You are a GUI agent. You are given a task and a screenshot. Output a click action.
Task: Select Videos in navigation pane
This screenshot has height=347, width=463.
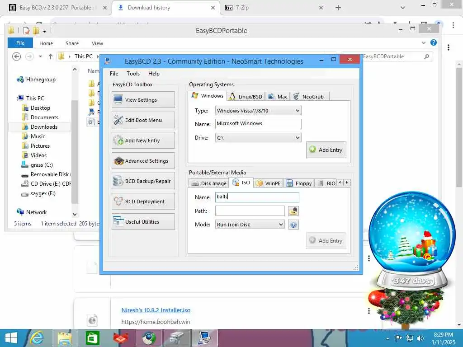click(34, 155)
